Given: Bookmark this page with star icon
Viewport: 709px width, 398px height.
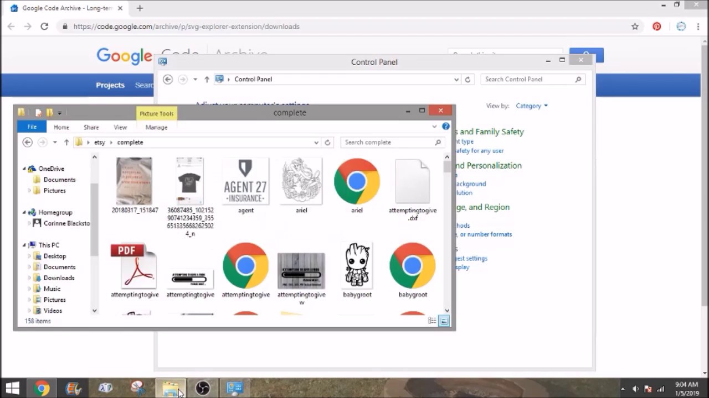Looking at the screenshot, I should click(x=635, y=26).
